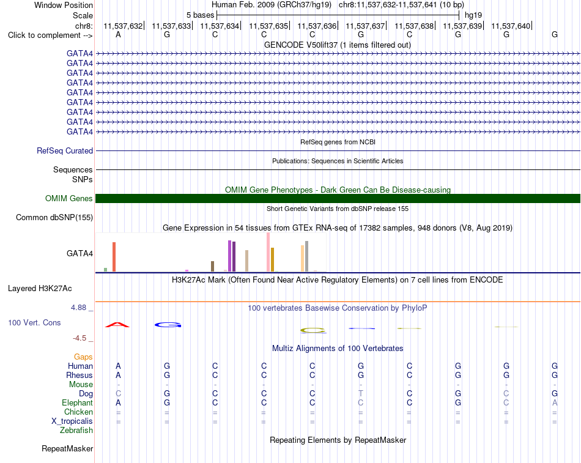Click the Elephant species label

(x=78, y=403)
